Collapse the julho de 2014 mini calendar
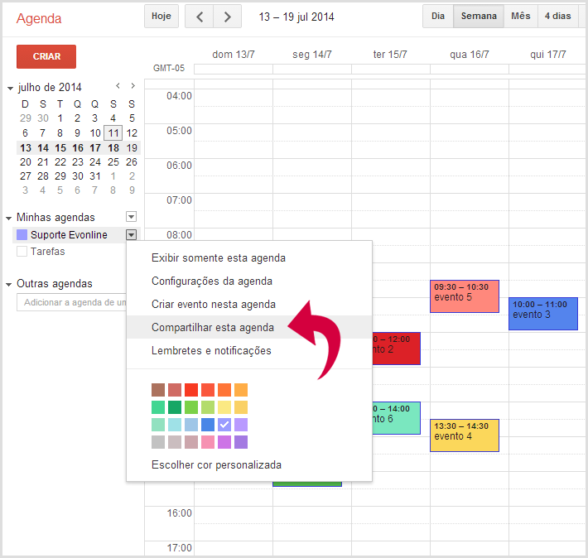The image size is (588, 558). (10, 89)
